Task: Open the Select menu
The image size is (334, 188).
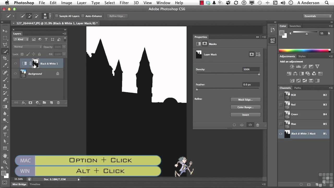Action: click(110, 3)
